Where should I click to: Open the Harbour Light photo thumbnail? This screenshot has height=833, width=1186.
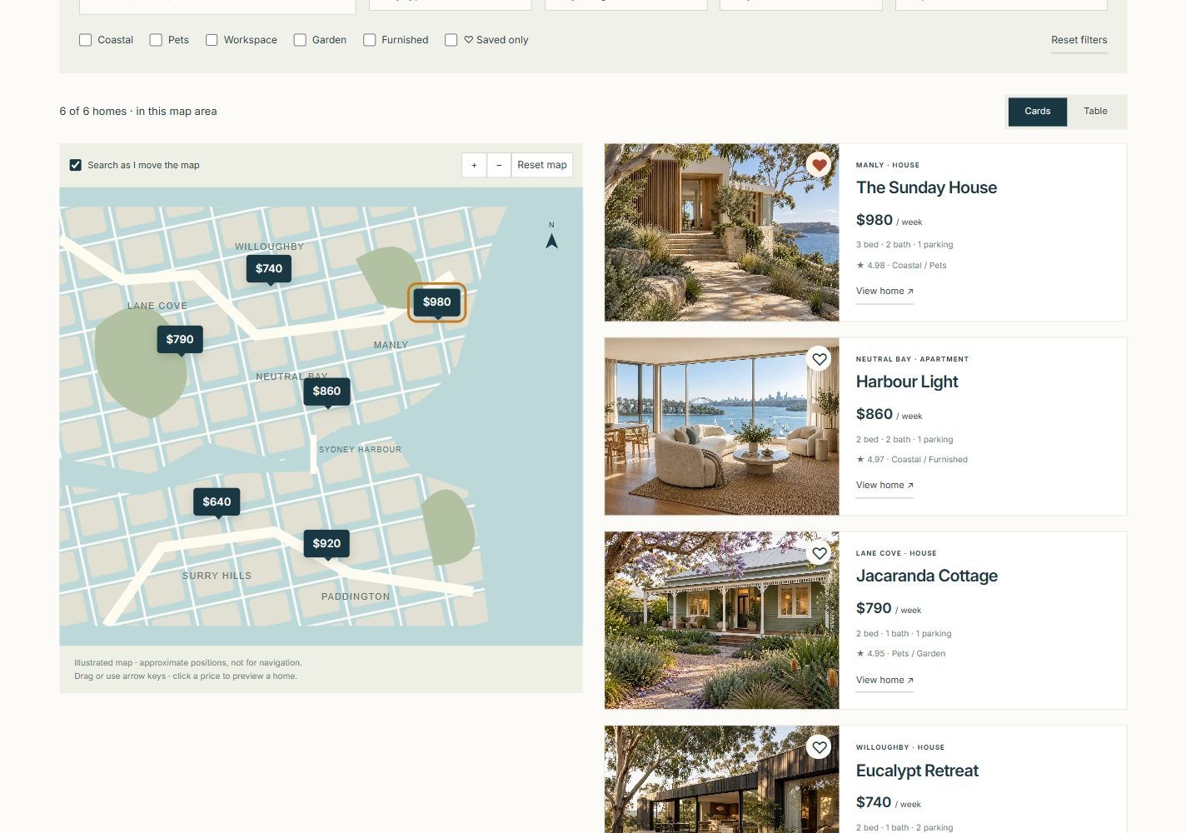pyautogui.click(x=722, y=426)
